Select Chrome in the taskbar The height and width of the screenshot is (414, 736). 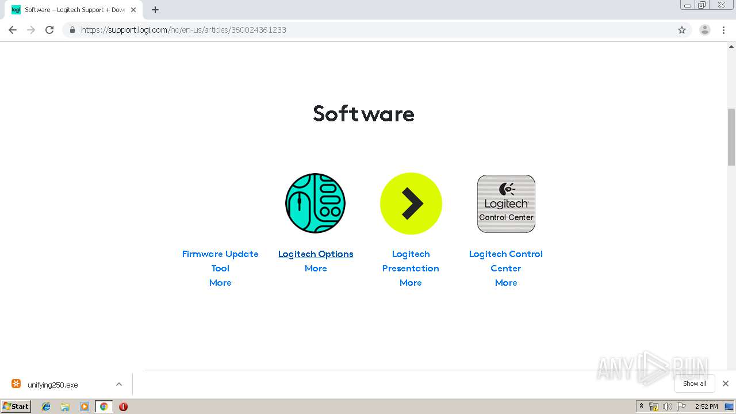pyautogui.click(x=103, y=407)
